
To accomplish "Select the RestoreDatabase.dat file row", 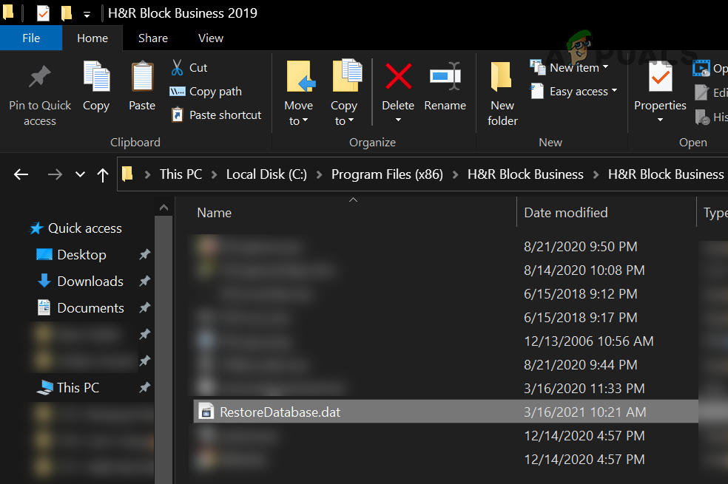I will pyautogui.click(x=445, y=411).
